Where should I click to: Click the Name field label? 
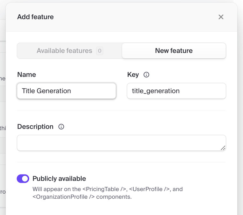(26, 75)
